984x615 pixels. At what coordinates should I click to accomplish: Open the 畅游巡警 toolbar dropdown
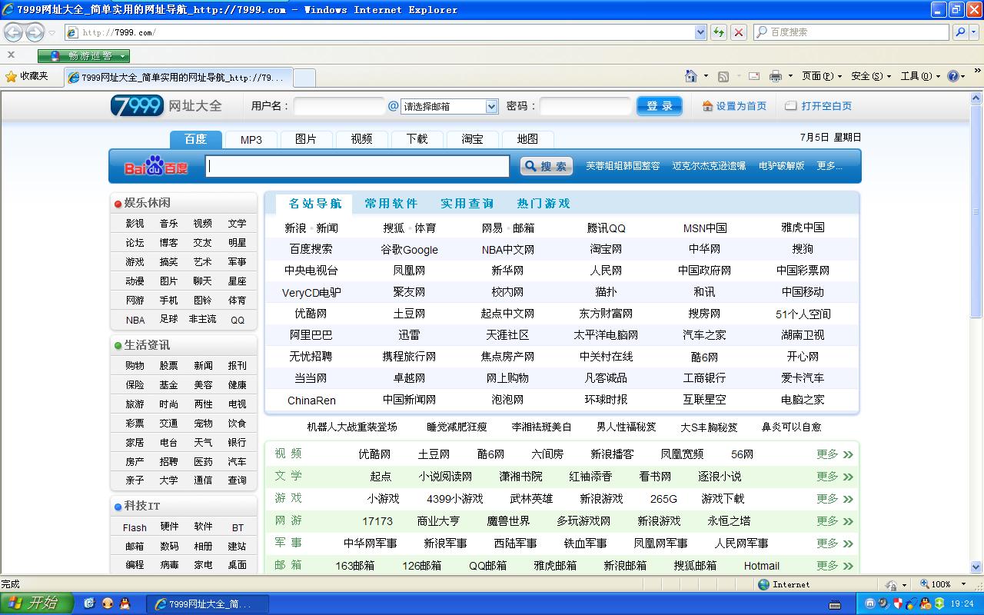(123, 55)
